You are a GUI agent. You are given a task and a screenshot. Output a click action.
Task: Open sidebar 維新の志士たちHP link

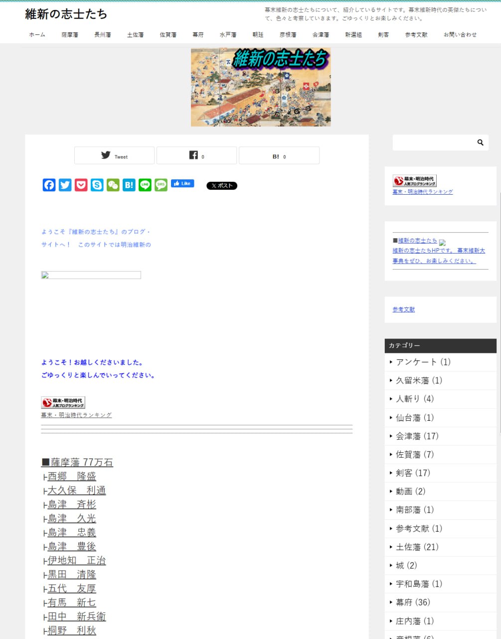[x=439, y=256]
